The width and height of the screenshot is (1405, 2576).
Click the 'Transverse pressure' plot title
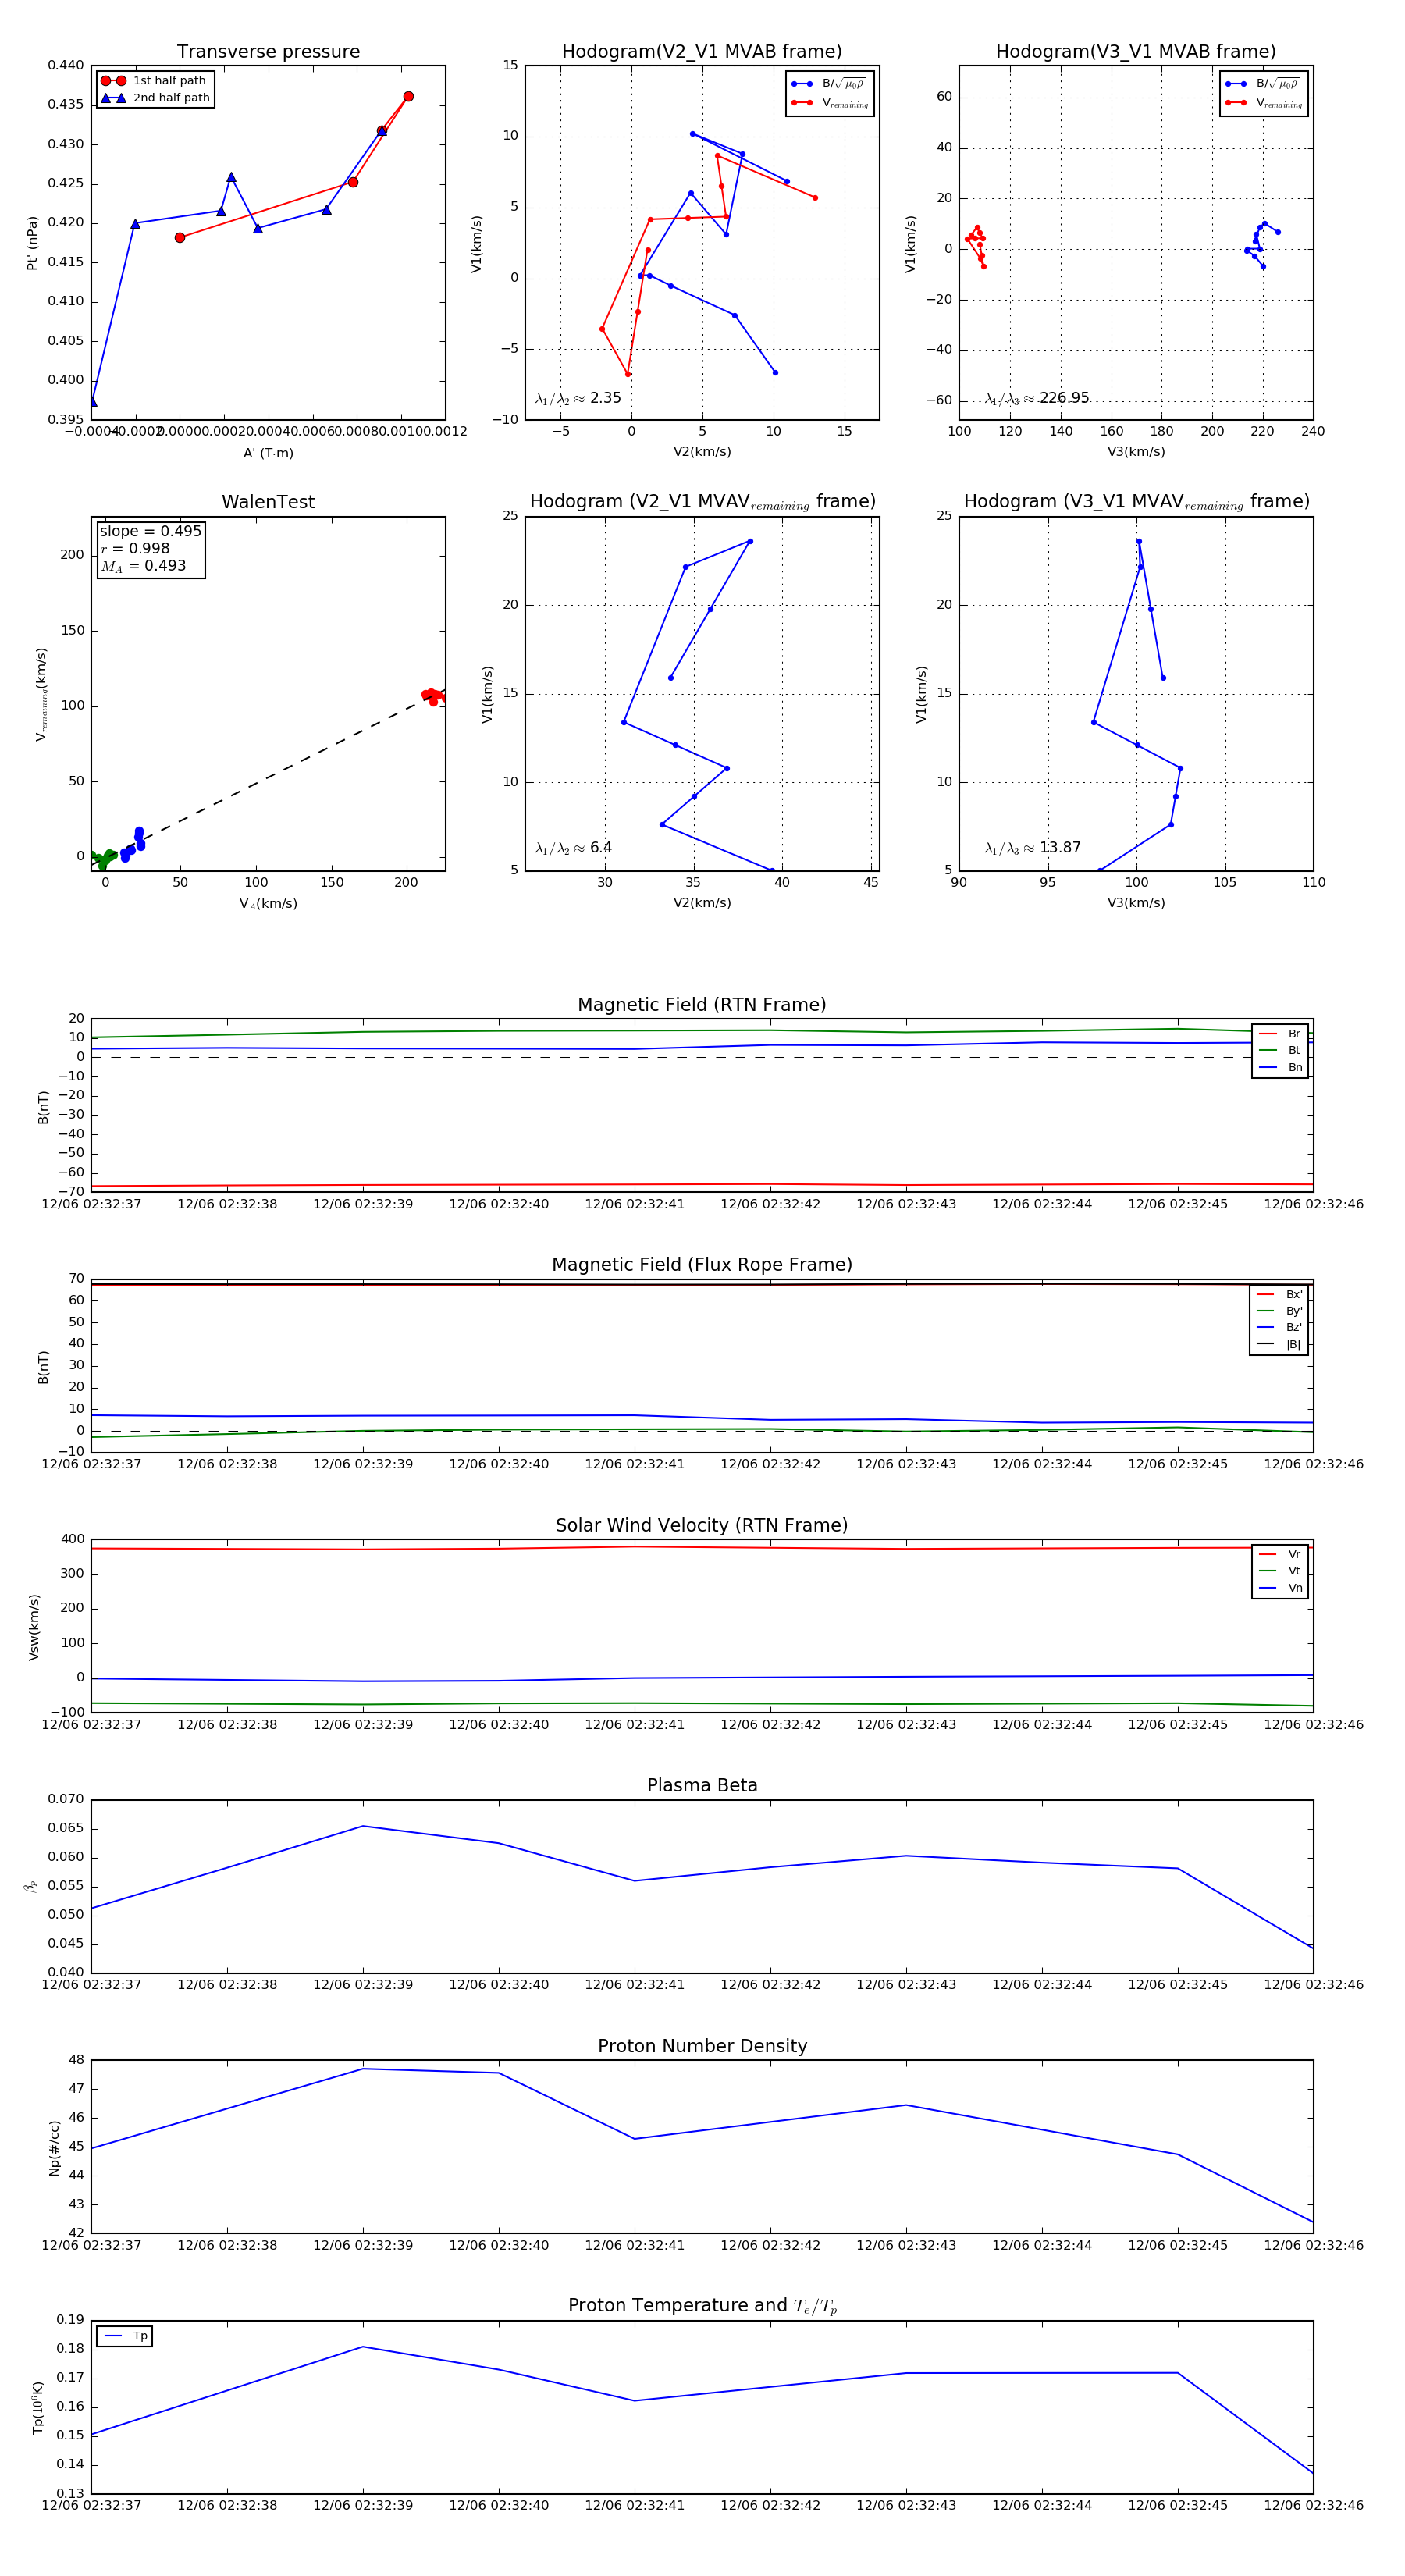click(268, 52)
